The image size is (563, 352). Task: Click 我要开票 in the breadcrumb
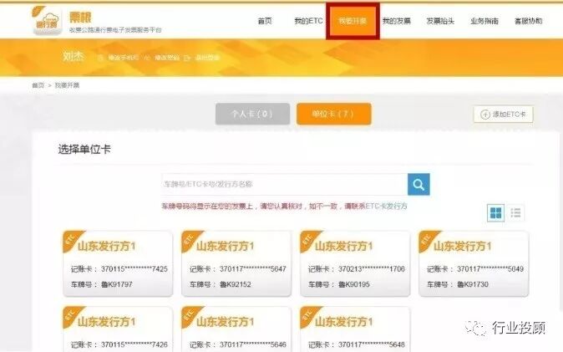point(67,85)
